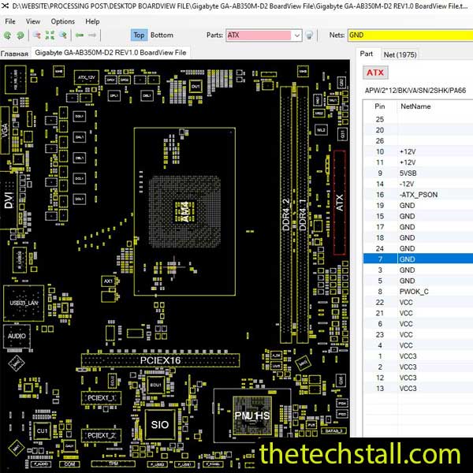
Task: Open the Help menu
Action: pyautogui.click(x=92, y=21)
